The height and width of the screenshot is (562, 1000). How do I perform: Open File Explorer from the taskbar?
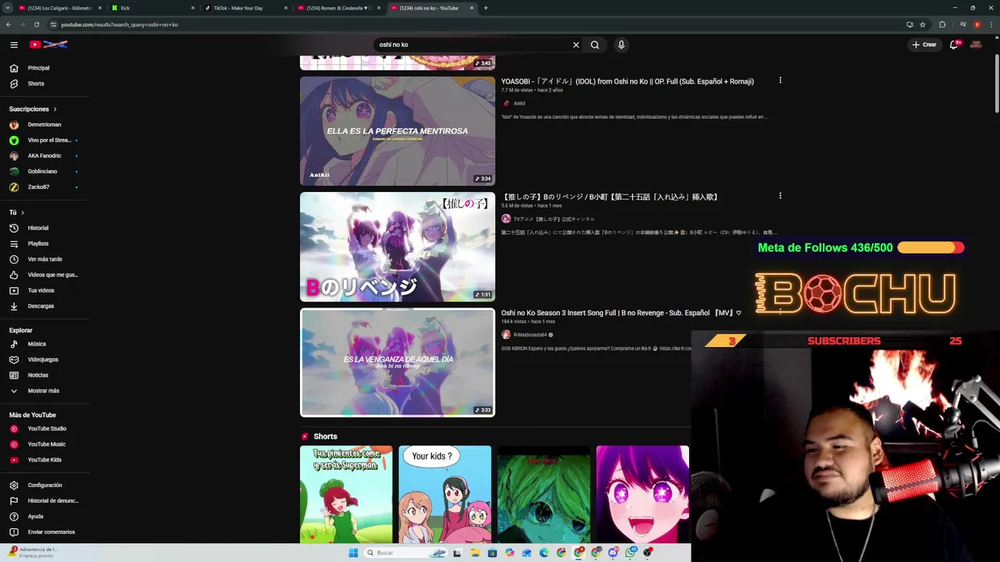[x=474, y=553]
